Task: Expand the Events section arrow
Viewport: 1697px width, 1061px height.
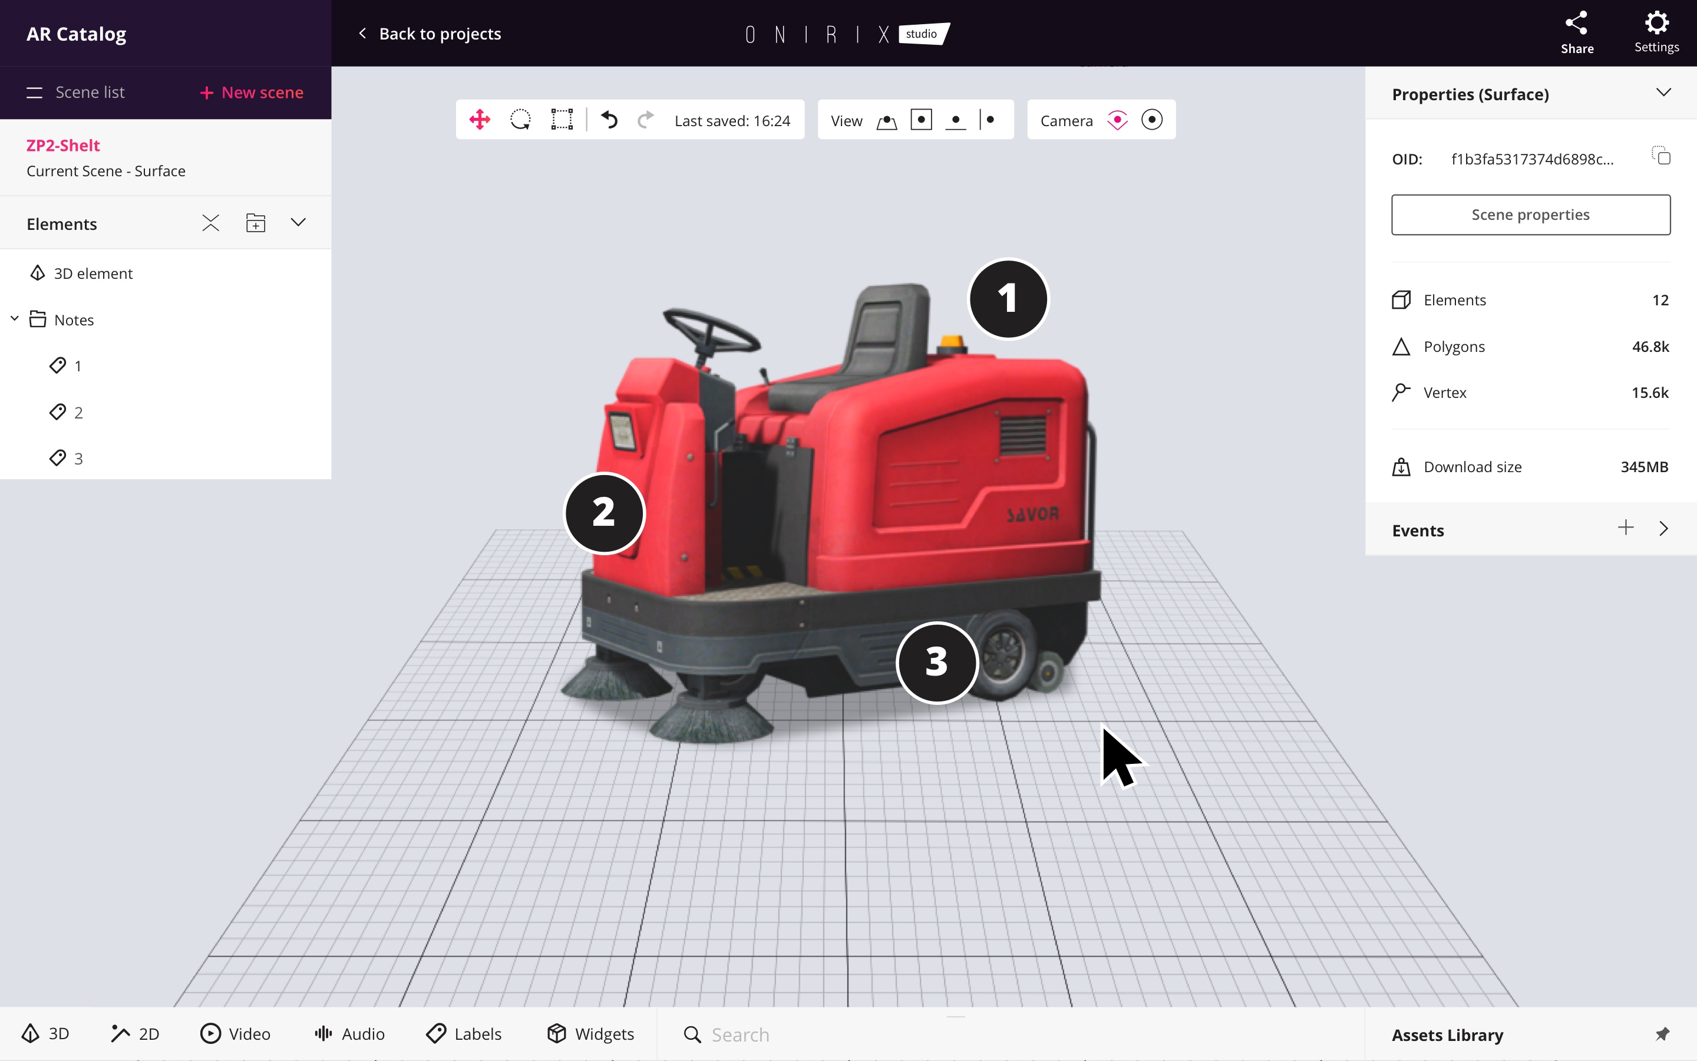Action: click(x=1663, y=529)
